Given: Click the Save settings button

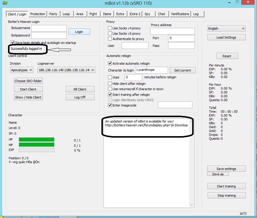Looking at the screenshot, I should (x=226, y=169).
